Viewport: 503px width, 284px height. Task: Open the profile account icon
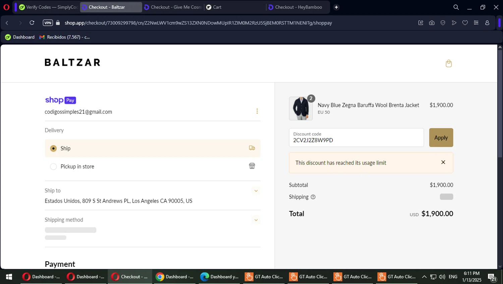tap(487, 23)
